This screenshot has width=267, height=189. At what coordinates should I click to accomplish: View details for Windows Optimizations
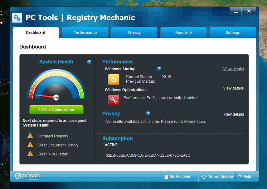point(233,88)
